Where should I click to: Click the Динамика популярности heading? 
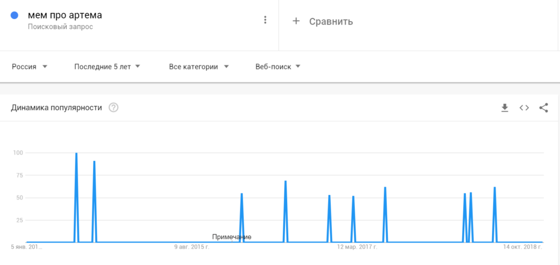pyautogui.click(x=56, y=108)
